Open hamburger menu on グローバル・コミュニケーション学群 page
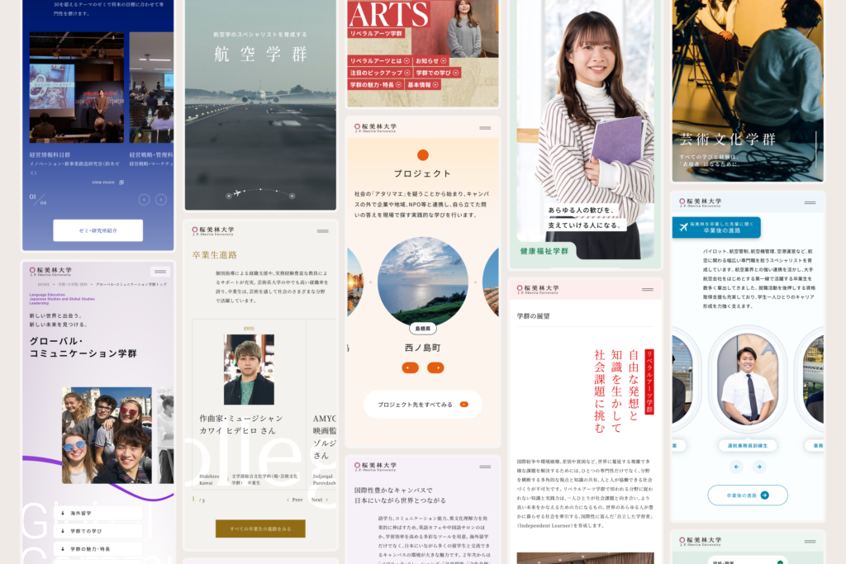846x564 pixels. pyautogui.click(x=160, y=271)
